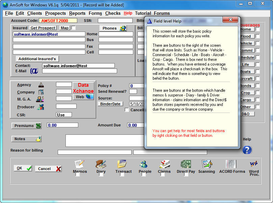Screen dimensions: 273x203
Task: Open the ACORD Forms icon
Action: [231, 164]
